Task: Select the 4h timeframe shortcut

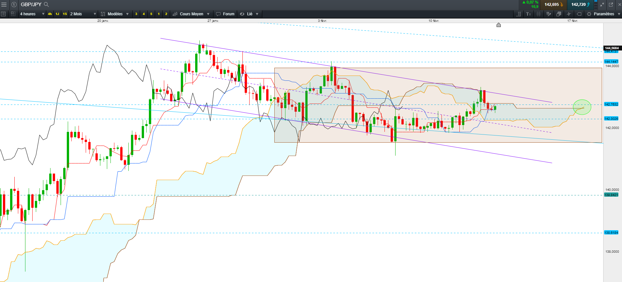Action: (x=50, y=14)
